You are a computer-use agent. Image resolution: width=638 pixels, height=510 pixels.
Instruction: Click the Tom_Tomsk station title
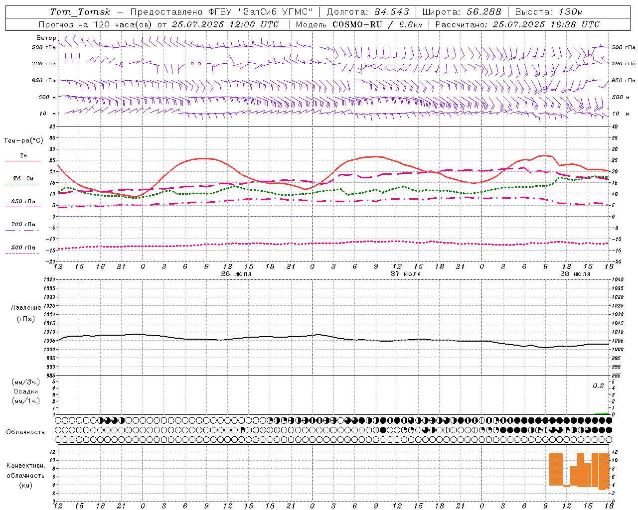(80, 12)
